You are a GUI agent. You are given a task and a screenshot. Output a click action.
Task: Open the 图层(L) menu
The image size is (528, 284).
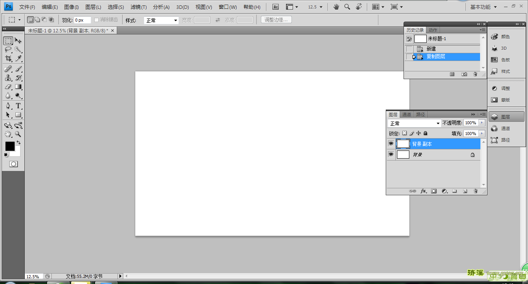click(93, 7)
